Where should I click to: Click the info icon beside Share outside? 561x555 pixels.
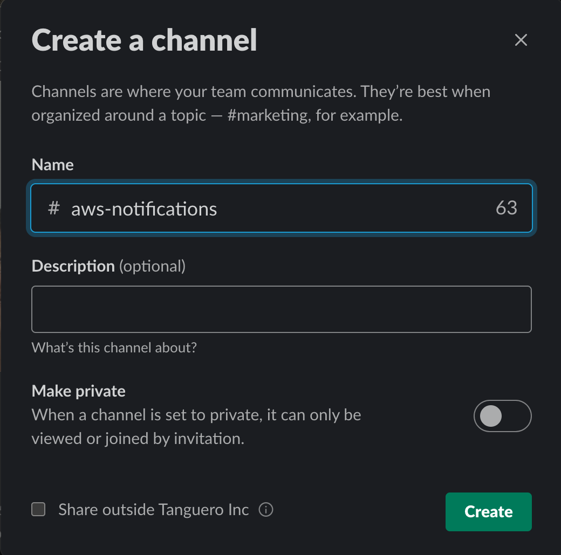click(x=266, y=509)
